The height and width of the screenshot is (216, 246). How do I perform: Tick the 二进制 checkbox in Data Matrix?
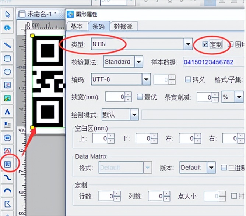point(224,168)
